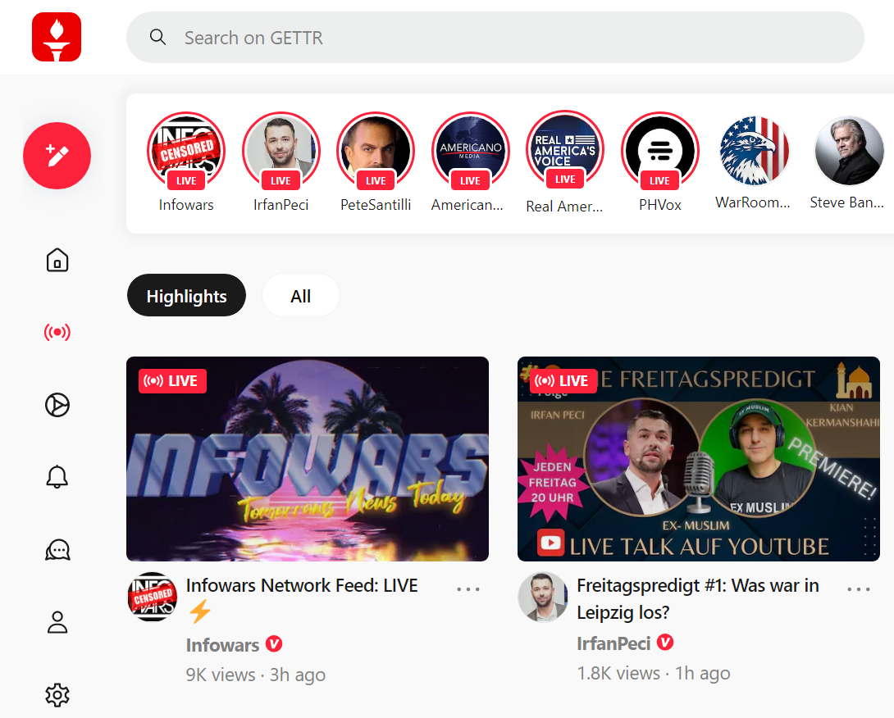Open profile icon in sidebar
This screenshot has height=718, width=894.
pos(57,622)
